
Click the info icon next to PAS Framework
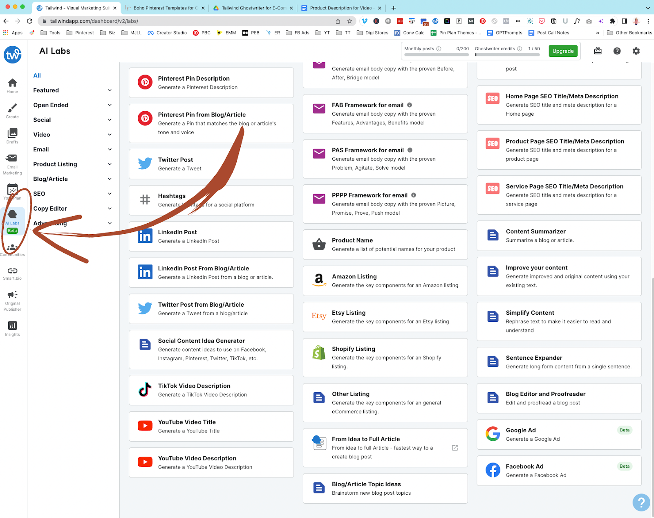(x=410, y=150)
